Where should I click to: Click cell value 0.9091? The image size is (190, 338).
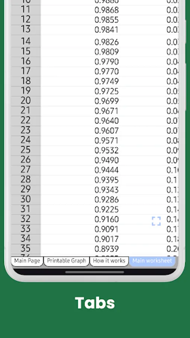click(107, 230)
